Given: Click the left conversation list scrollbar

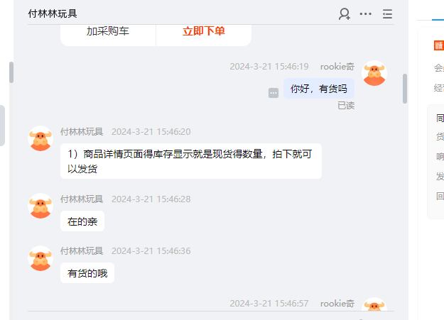Looking at the screenshot, I should pos(11,72).
